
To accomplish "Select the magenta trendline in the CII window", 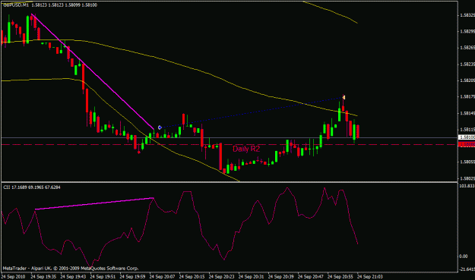I will pos(94,203).
